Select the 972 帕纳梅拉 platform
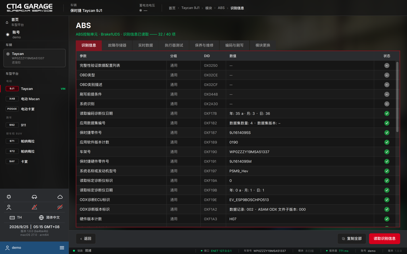The height and width of the screenshot is (254, 407). 34,151
